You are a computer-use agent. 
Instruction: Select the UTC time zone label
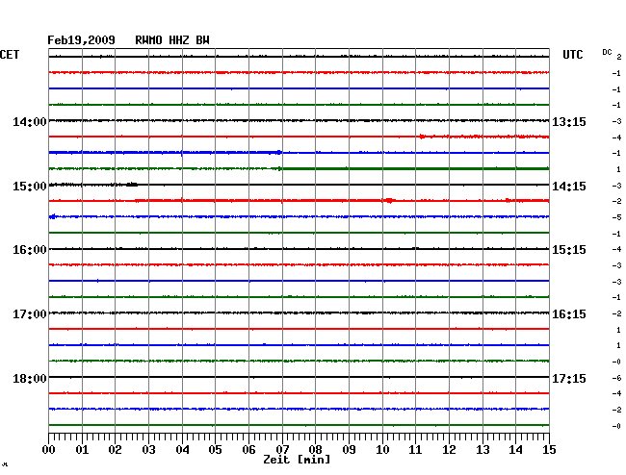572,55
